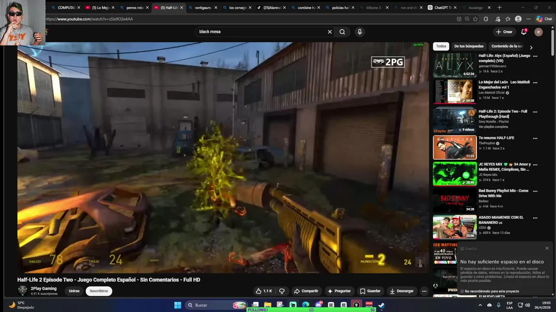Image resolution: width=556 pixels, height=312 pixels.
Task: Click the Windows taskbar Buscar box
Action: pyautogui.click(x=216, y=305)
